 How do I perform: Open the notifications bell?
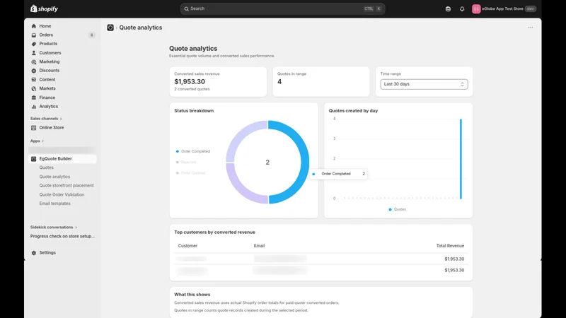pyautogui.click(x=462, y=8)
